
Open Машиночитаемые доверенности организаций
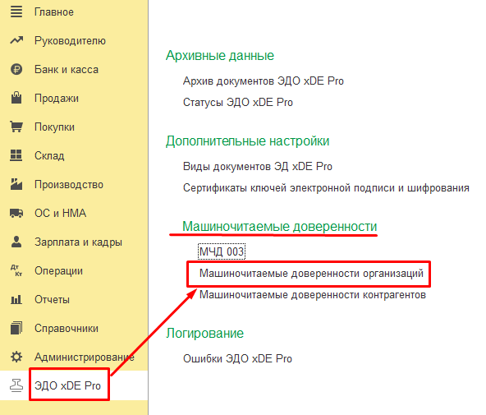[311, 274]
